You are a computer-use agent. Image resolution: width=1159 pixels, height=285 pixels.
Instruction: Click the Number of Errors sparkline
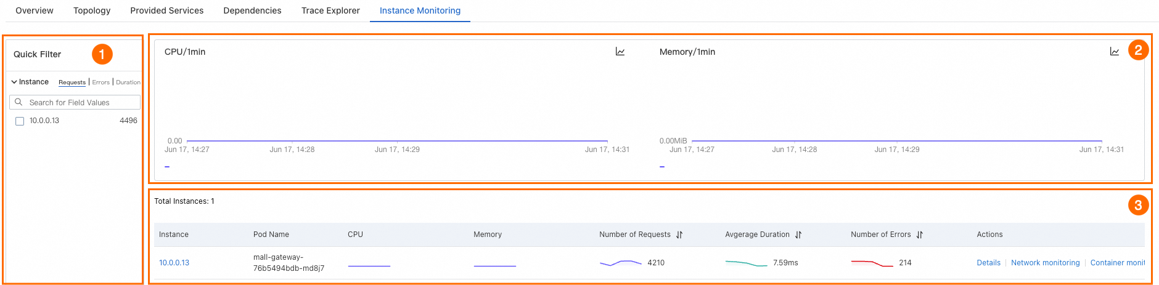[x=872, y=263]
